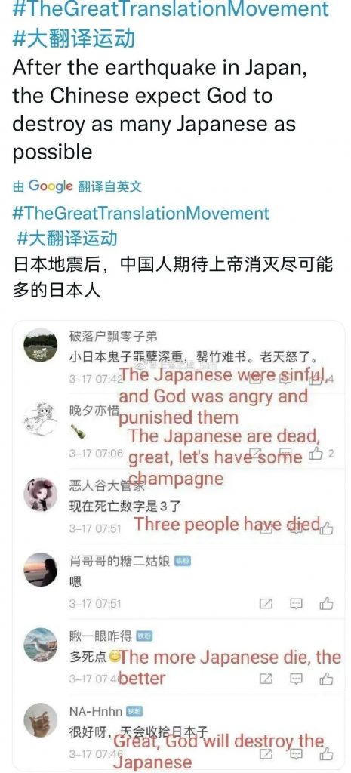Open 肖哥哥的糖二姑娘 profile avatar
Screen dimensions: 351x773
tap(41, 569)
